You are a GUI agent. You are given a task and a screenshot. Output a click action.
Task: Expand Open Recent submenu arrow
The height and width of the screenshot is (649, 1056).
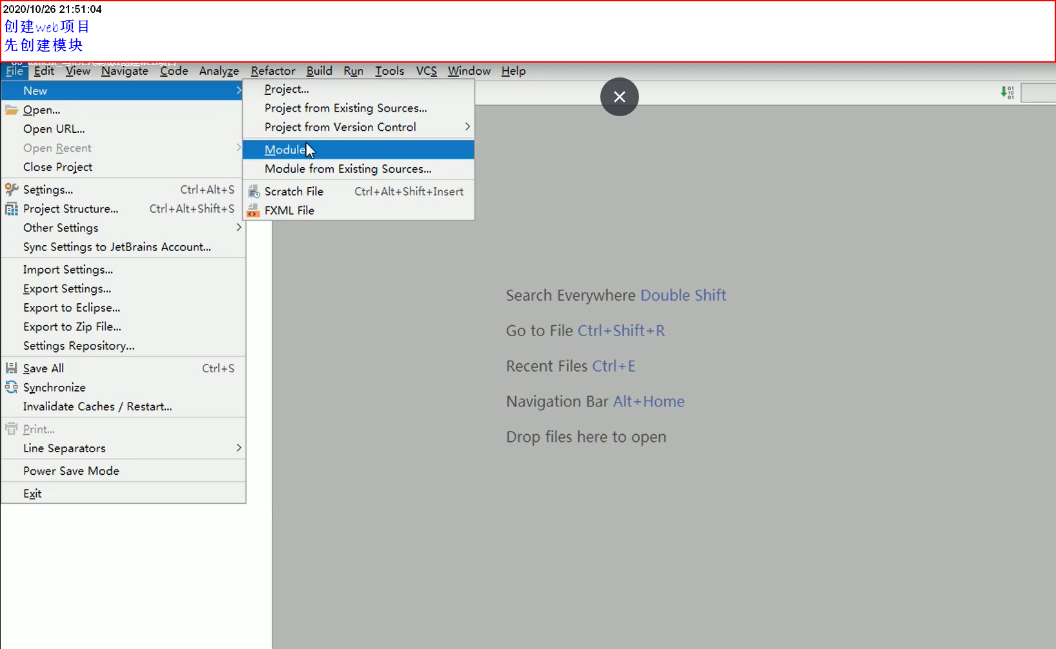coord(238,148)
